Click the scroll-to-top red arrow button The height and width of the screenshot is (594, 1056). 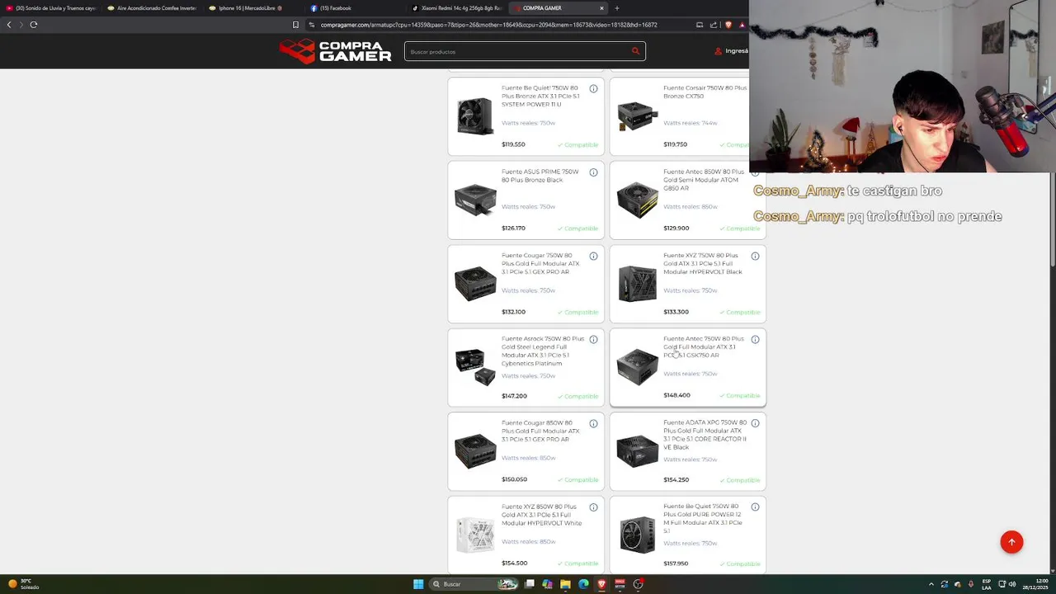coord(1011,542)
